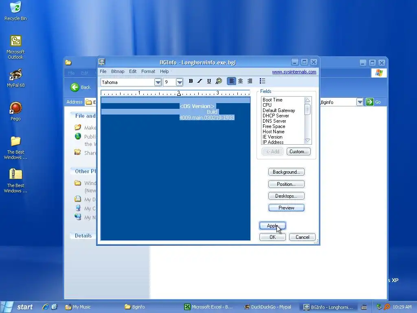
Task: Launch Internet Explorer from quick launch
Action: (46, 307)
